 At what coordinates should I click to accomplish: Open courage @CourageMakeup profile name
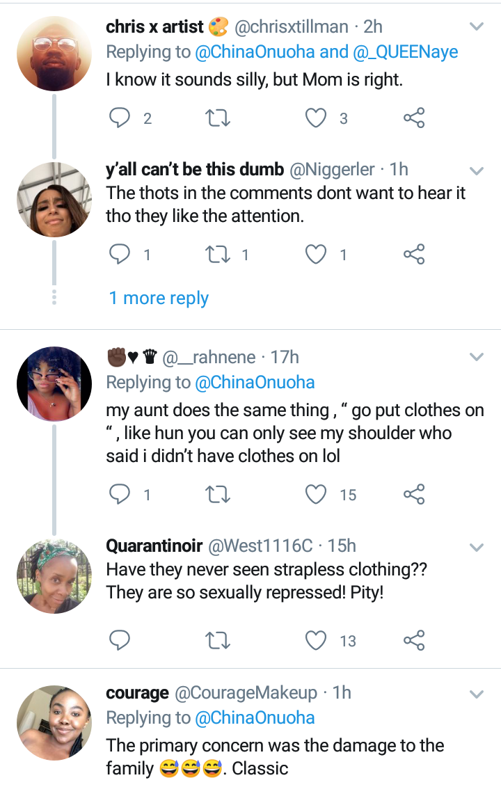tap(137, 693)
